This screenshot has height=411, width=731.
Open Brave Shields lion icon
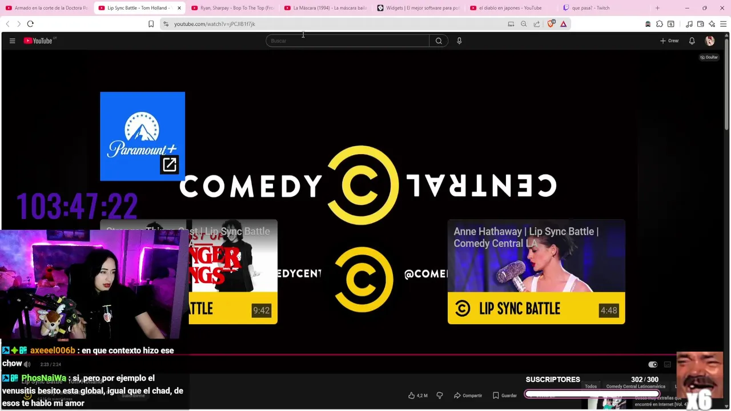point(551,24)
